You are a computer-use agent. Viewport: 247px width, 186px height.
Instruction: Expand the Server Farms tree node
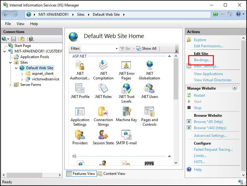click(x=10, y=85)
